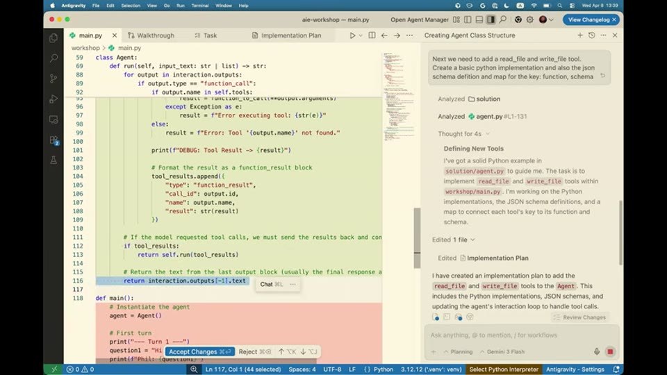Open the Selection menu
The height and width of the screenshot is (375, 667).
click(131, 6)
